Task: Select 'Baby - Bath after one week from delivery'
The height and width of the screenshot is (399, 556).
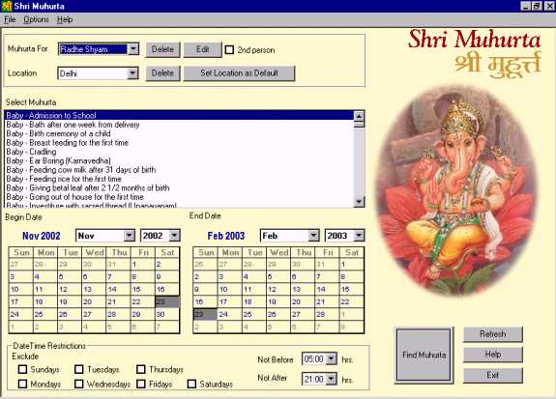Action: [179, 125]
